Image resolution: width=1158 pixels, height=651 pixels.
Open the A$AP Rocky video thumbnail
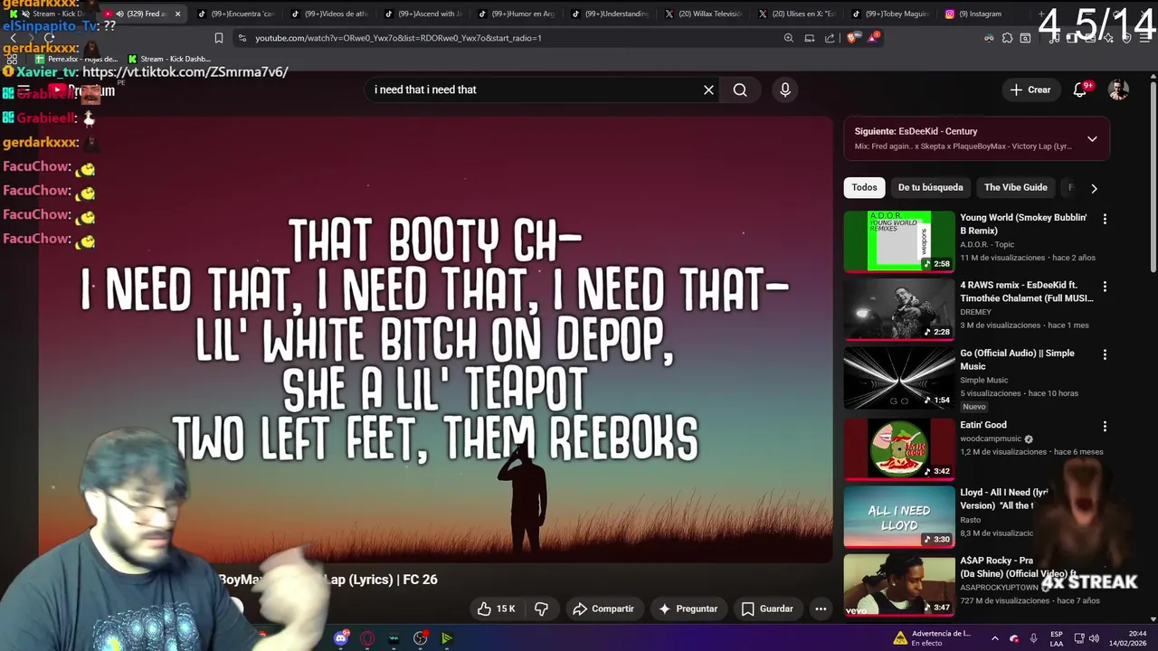[899, 585]
